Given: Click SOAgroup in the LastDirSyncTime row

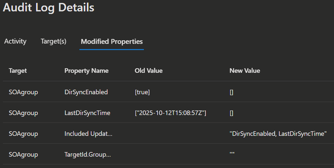Looking at the screenshot, I should coord(23,113).
